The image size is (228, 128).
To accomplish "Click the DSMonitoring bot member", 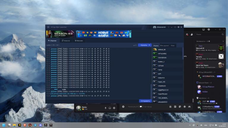I will pos(210,107).
